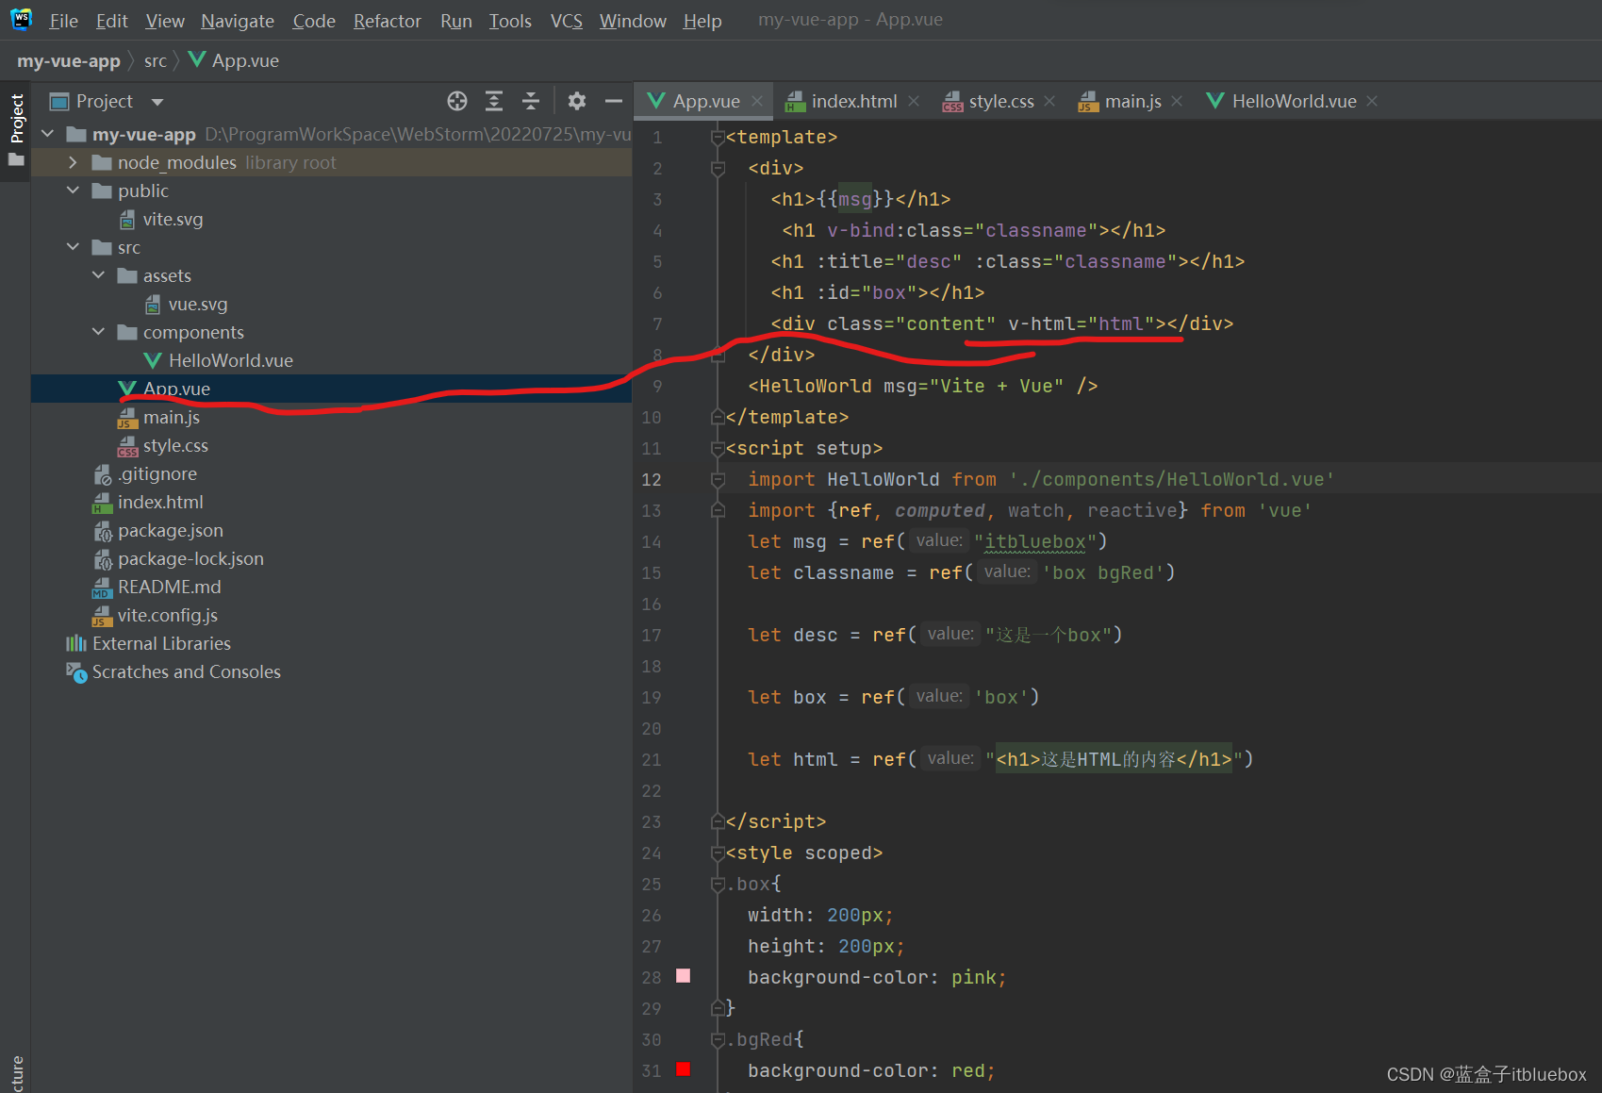Click the WebStorm logo icon
The height and width of the screenshot is (1093, 1602).
click(x=21, y=19)
